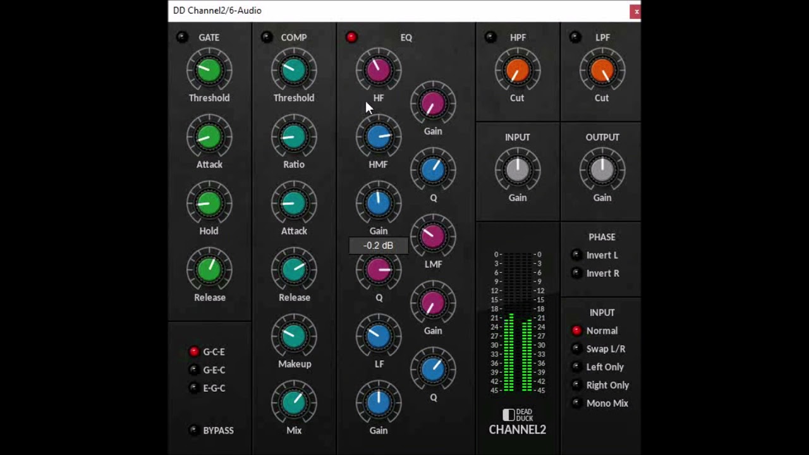809x455 pixels.
Task: Adjust the orange LPF Cut knob
Action: coord(602,70)
